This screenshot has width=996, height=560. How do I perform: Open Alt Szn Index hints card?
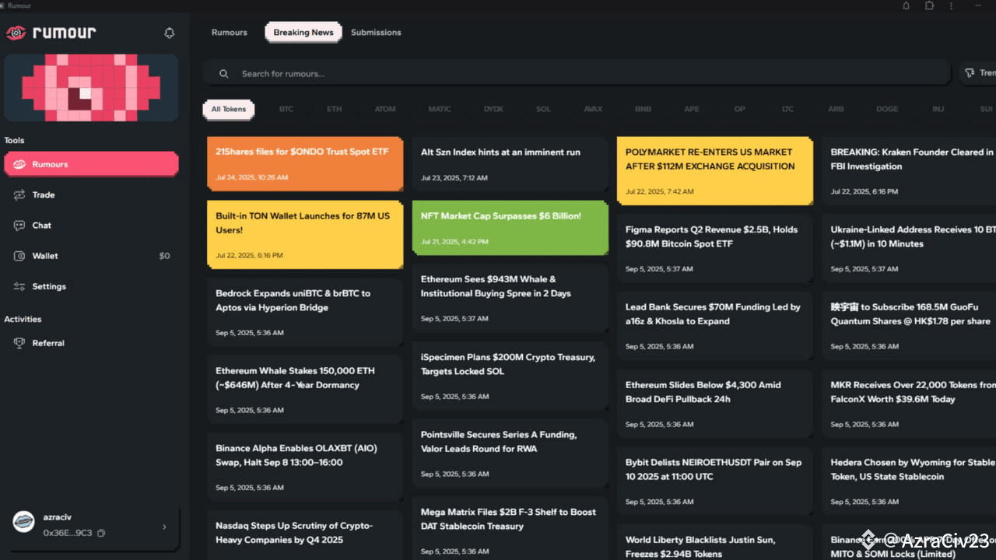pyautogui.click(x=510, y=164)
